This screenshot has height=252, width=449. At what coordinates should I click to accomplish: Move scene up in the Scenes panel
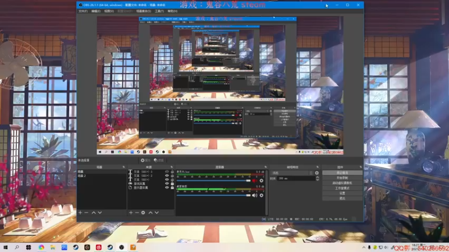pos(94,213)
